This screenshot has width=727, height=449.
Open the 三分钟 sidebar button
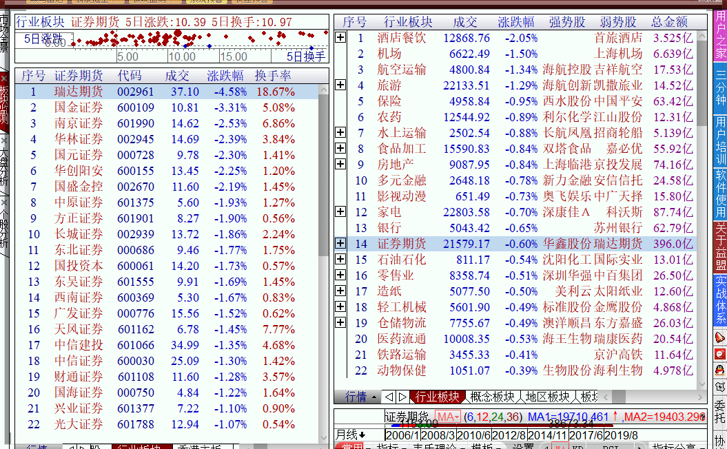click(721, 88)
